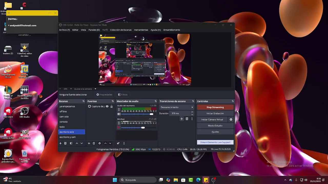Remove selected source with trash icon
The image size is (328, 184).
pos(94,143)
